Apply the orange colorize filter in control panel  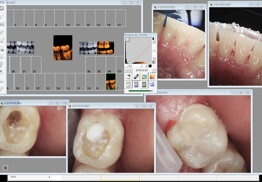[x=152, y=77]
